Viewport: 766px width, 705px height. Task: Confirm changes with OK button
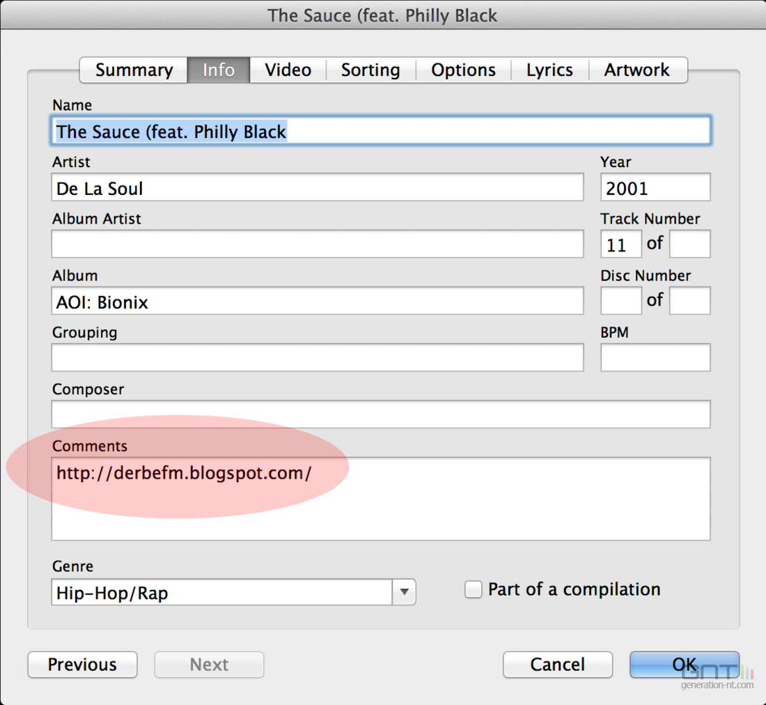685,665
